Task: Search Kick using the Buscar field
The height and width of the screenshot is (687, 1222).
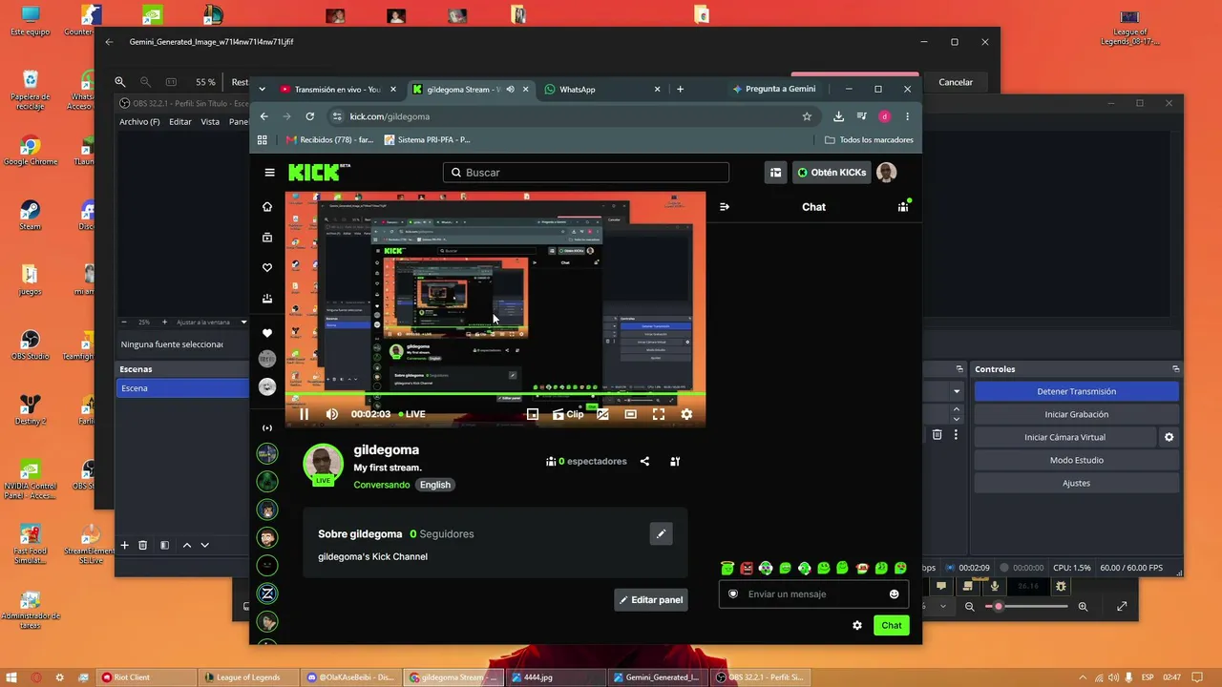Action: pyautogui.click(x=586, y=173)
